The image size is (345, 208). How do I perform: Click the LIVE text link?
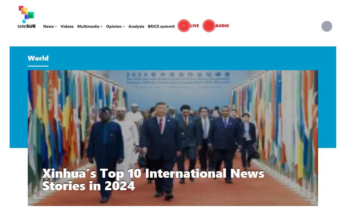(x=194, y=26)
